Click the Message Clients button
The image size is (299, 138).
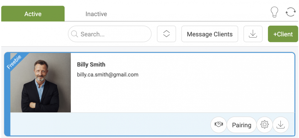coord(210,34)
